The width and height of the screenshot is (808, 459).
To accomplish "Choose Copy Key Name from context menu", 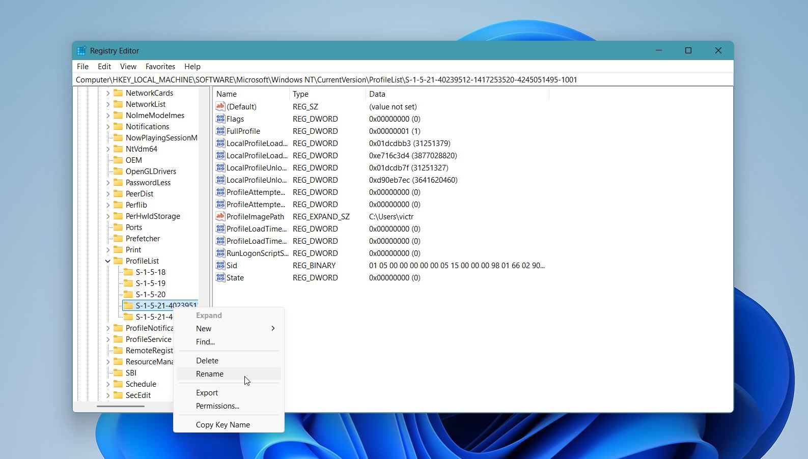I will (x=229, y=425).
